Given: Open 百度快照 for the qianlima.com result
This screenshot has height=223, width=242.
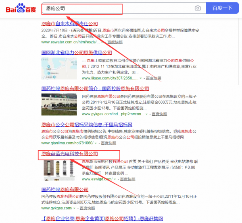Looking at the screenshot, I should 108,143.
